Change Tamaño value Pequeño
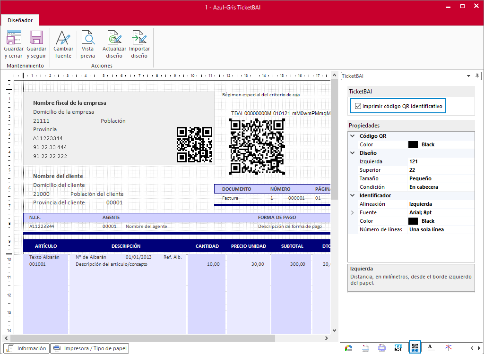The height and width of the screenshot is (354, 484). [x=441, y=178]
